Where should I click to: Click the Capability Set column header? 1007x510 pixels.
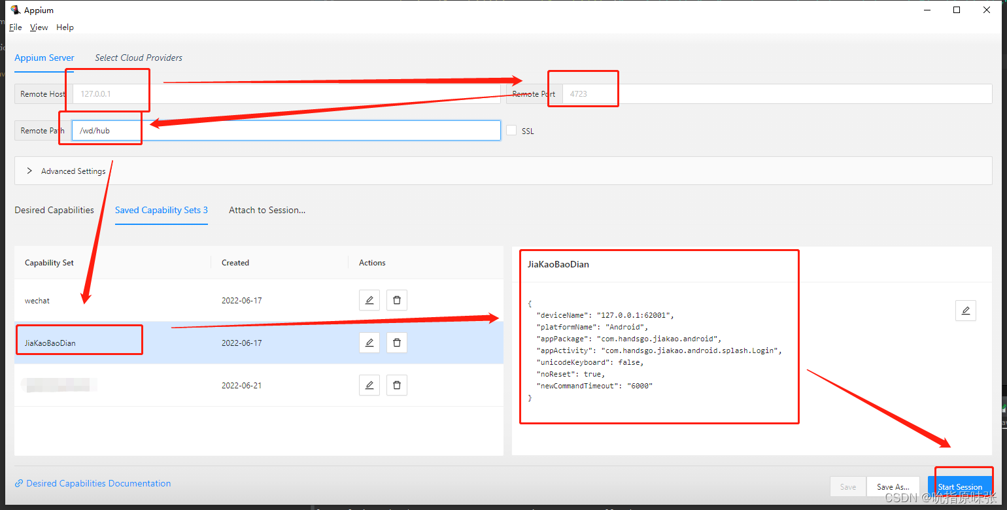(49, 263)
